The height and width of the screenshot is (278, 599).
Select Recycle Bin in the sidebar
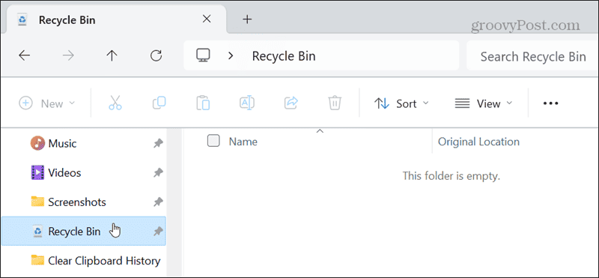tap(83, 231)
